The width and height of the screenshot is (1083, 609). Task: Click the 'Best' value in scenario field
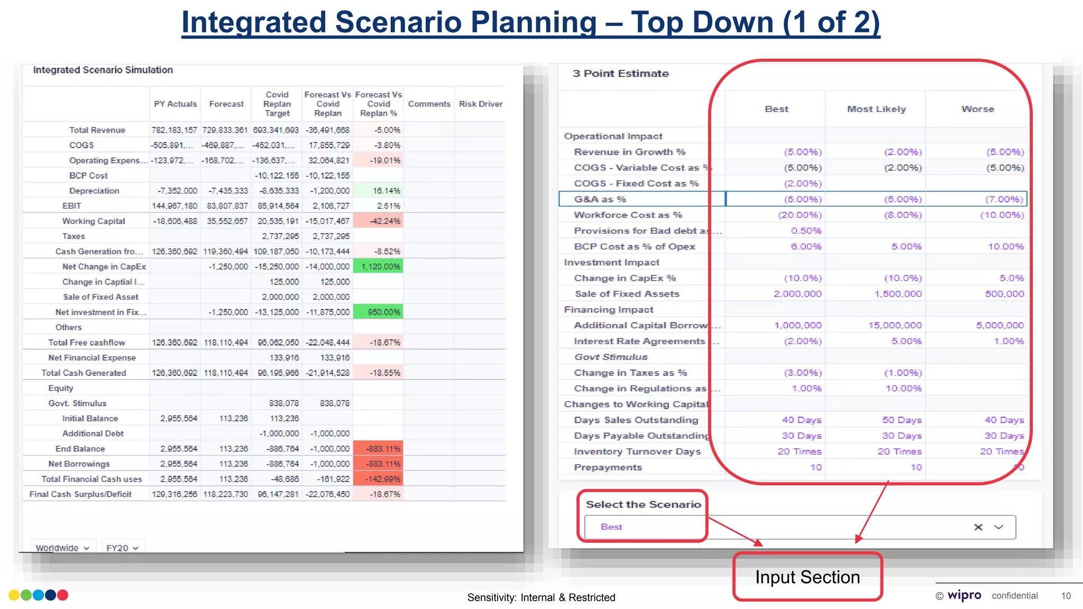point(611,527)
